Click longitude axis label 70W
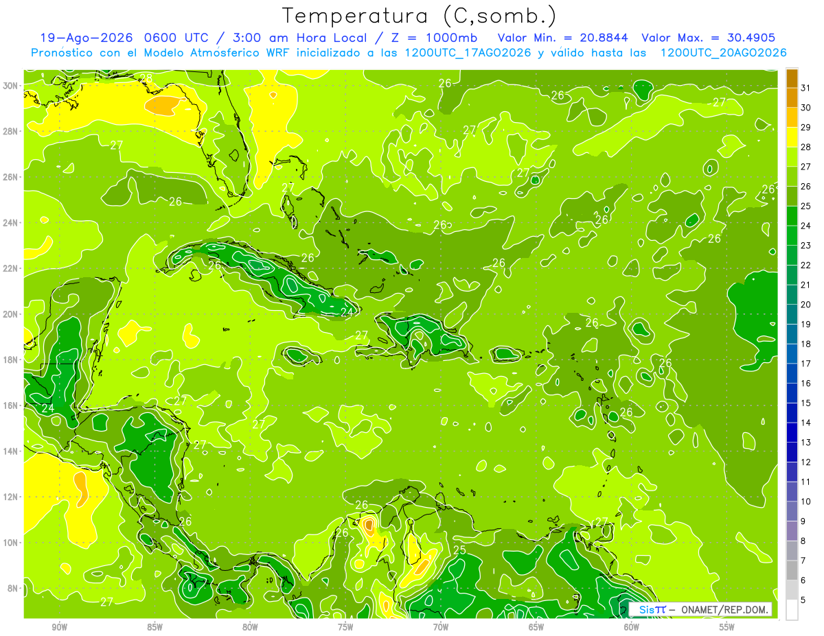824x636 pixels. [x=441, y=628]
